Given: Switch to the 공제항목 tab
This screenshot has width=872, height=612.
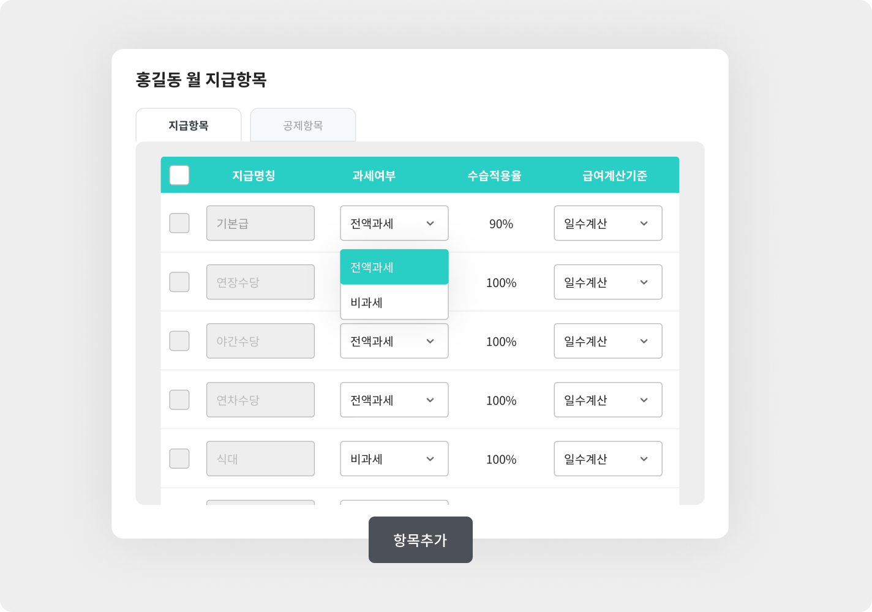Looking at the screenshot, I should pos(303,125).
